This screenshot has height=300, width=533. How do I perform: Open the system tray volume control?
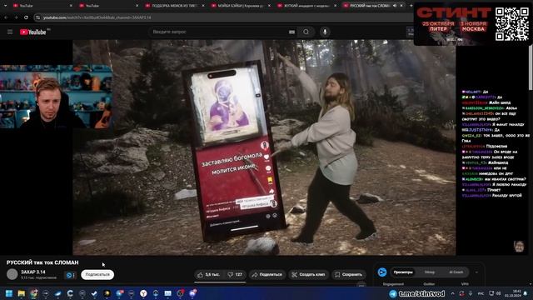(x=499, y=293)
